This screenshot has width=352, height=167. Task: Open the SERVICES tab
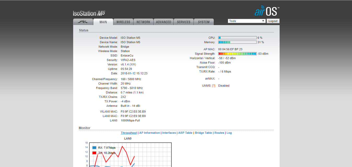point(184,22)
